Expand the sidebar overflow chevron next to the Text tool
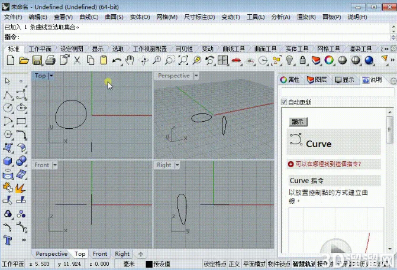Screen dimensions: 397x270 [24, 240]
